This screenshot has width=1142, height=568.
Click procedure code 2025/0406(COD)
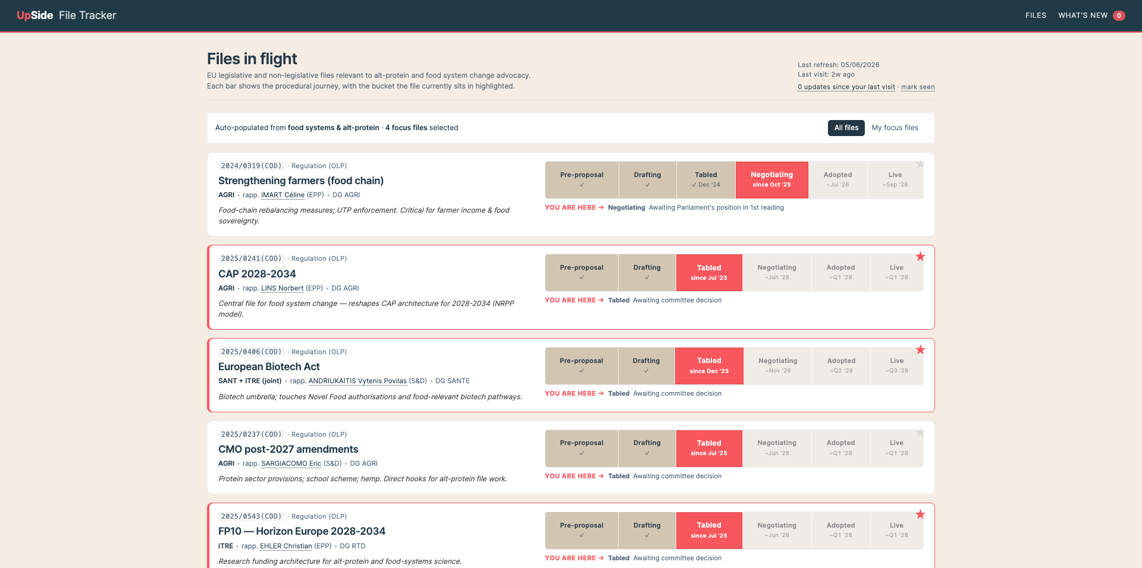click(251, 352)
